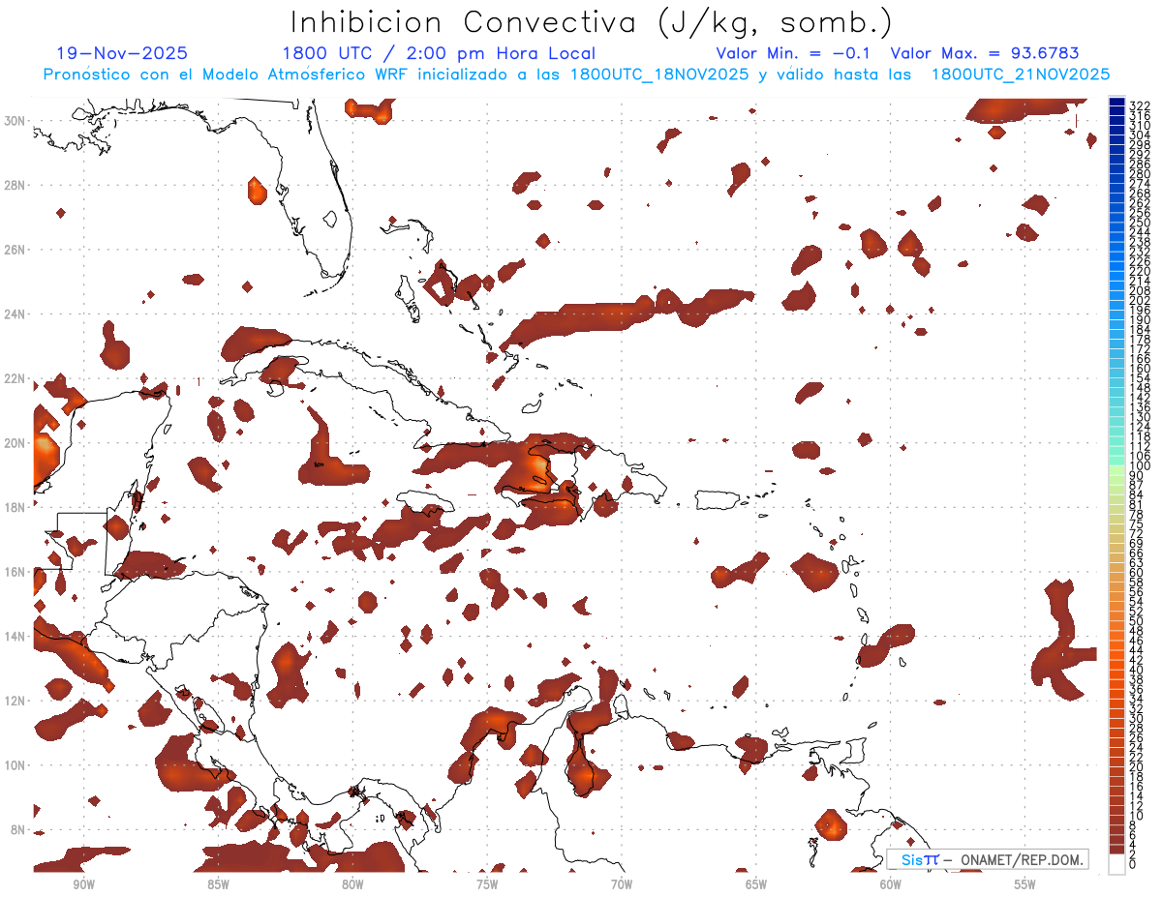
Task: Click the '20N' latitude label
Action: [x=15, y=443]
